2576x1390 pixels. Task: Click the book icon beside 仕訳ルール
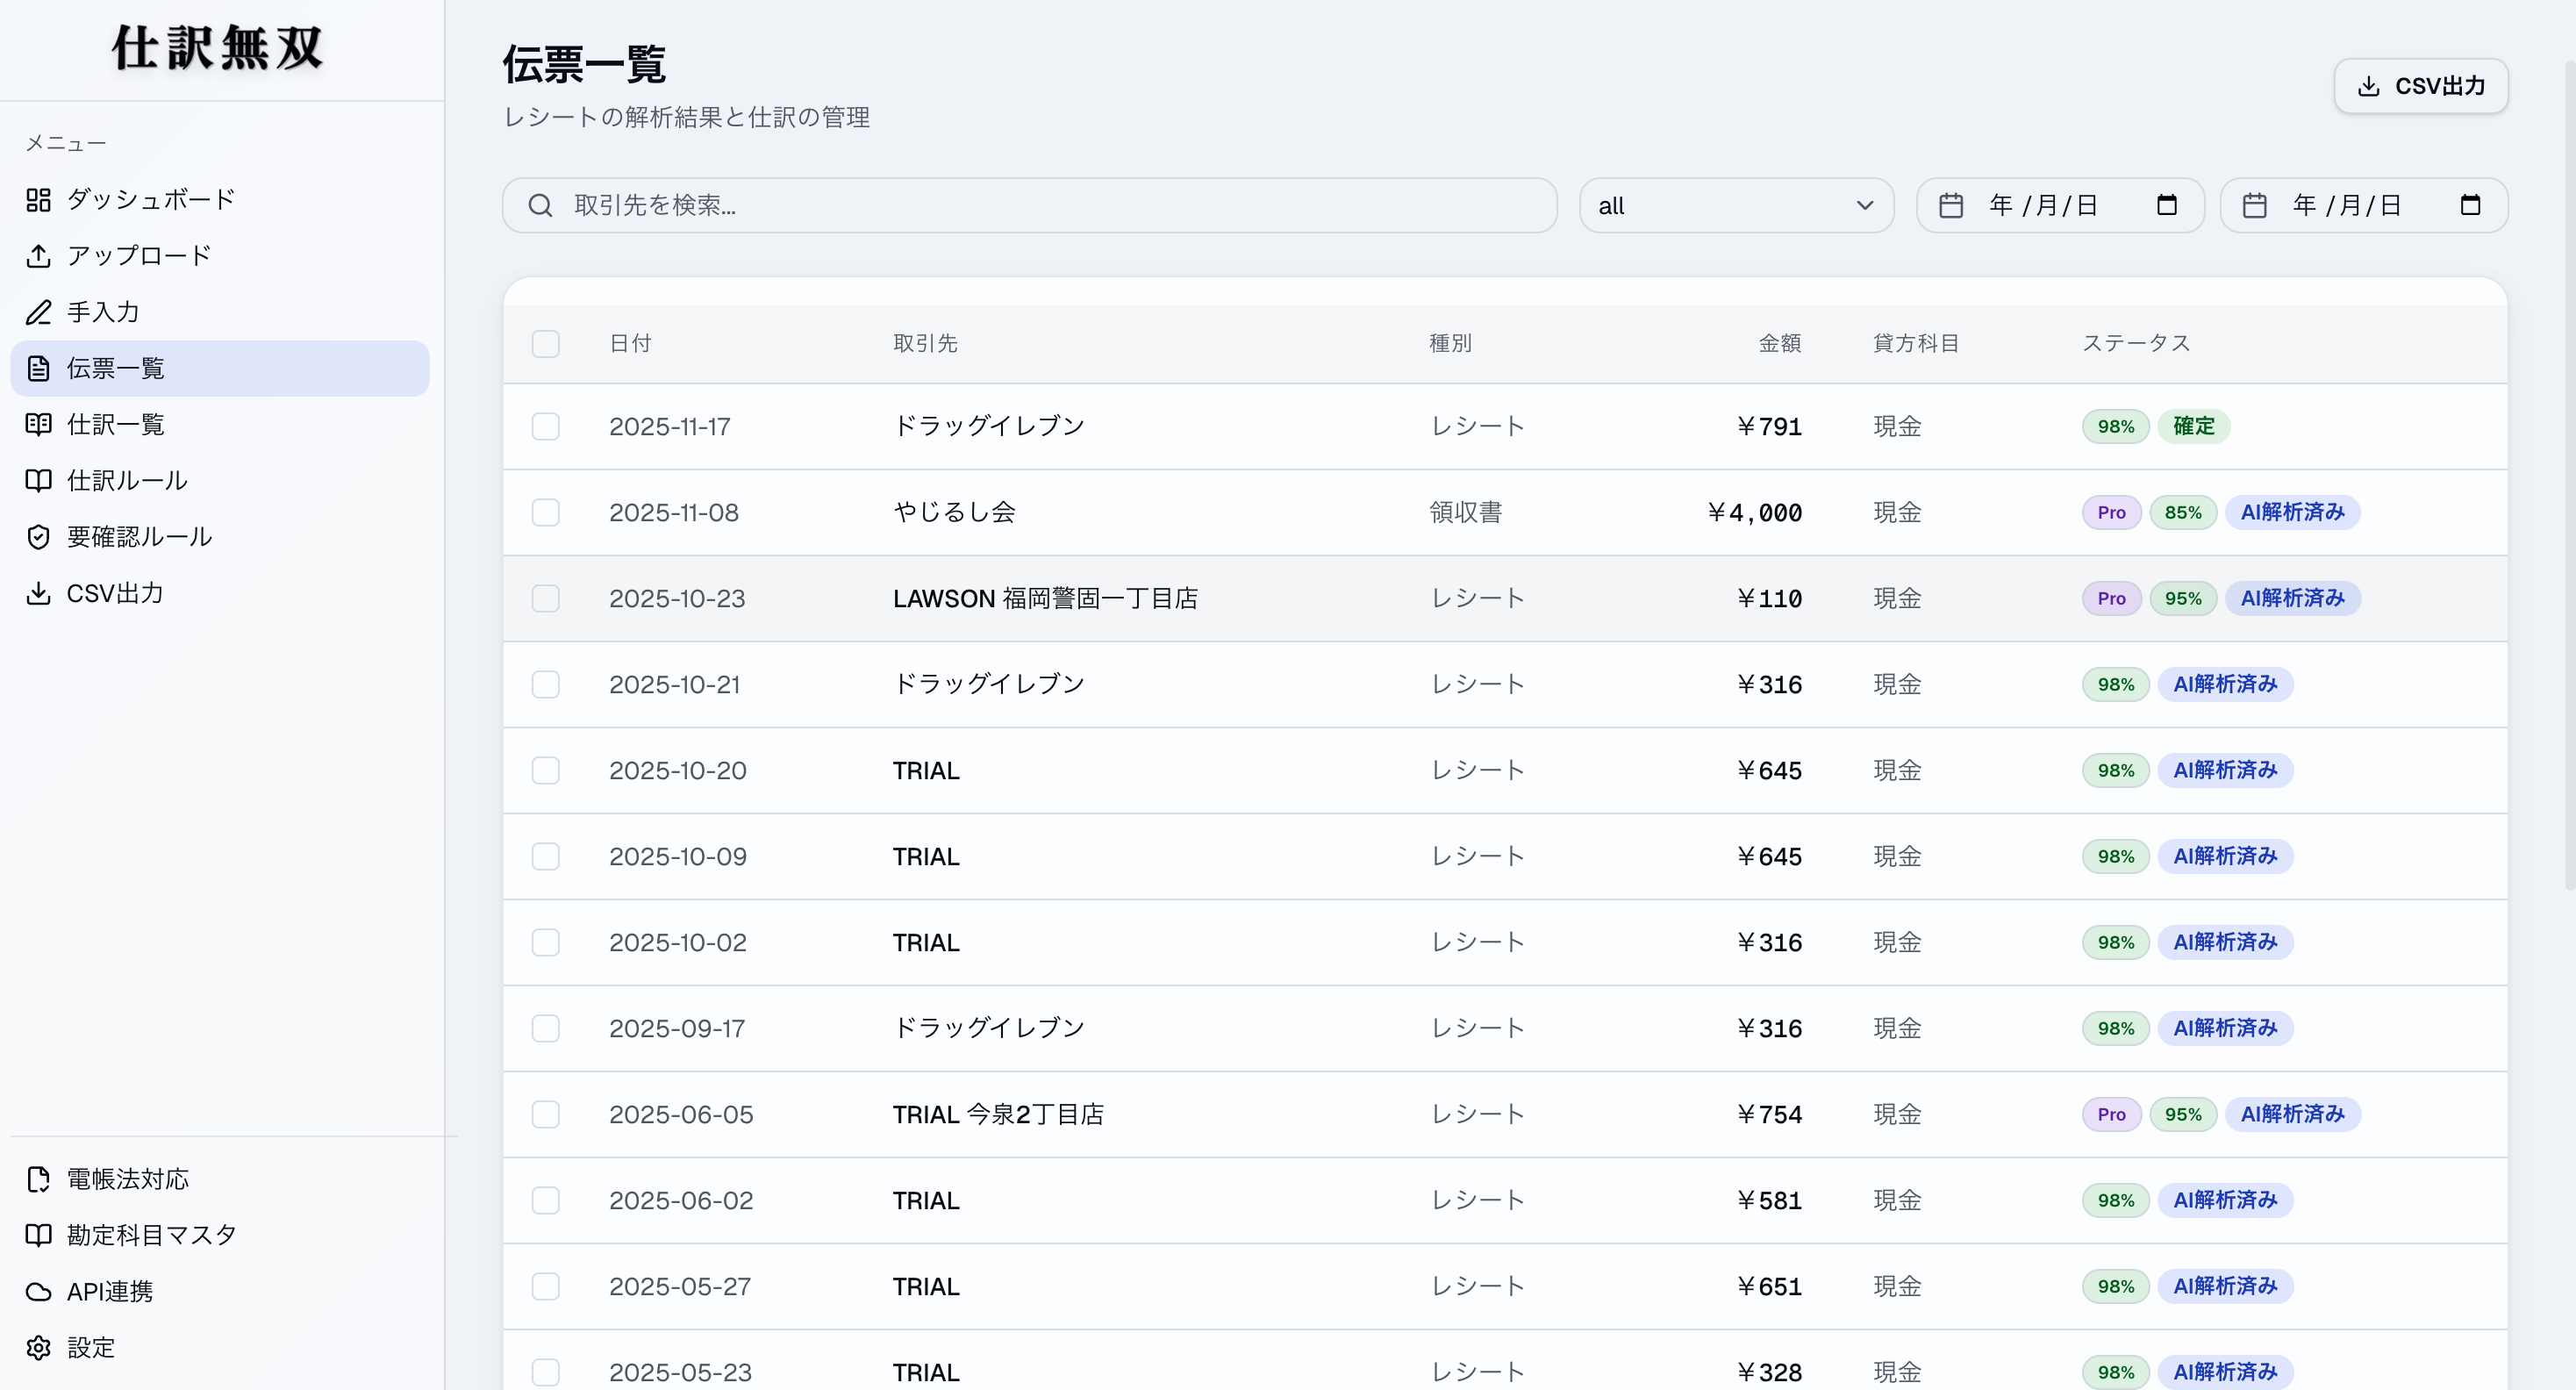coord(38,481)
